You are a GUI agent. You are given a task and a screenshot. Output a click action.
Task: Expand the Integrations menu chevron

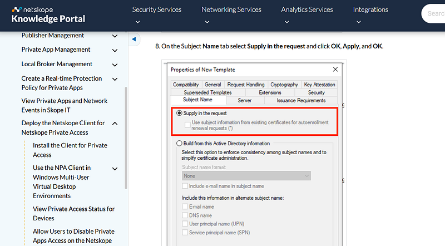click(359, 22)
